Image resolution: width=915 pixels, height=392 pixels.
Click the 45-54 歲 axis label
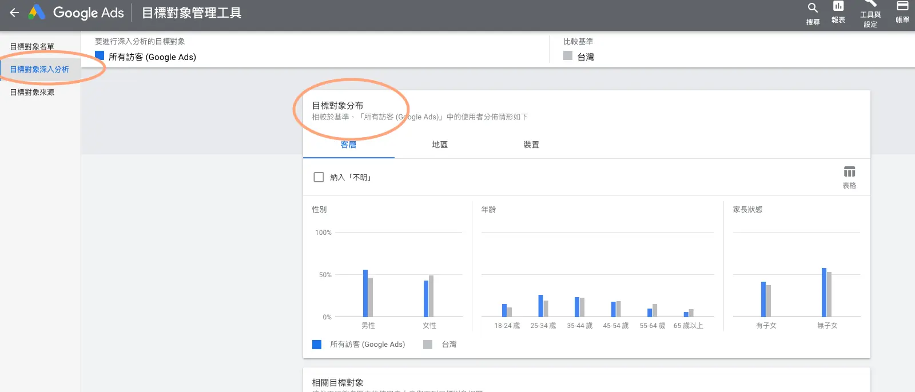click(x=616, y=326)
